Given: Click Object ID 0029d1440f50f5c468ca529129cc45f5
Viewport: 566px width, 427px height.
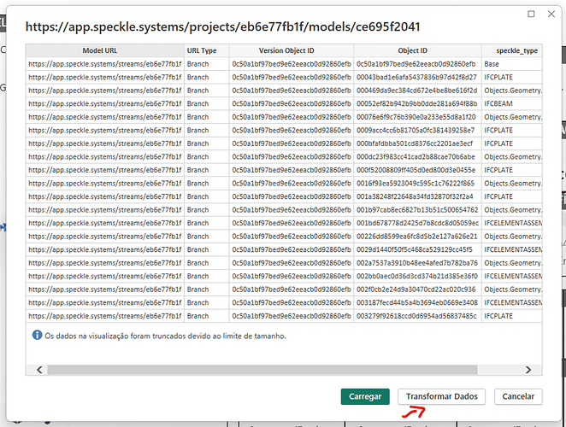Looking at the screenshot, I should tap(417, 249).
